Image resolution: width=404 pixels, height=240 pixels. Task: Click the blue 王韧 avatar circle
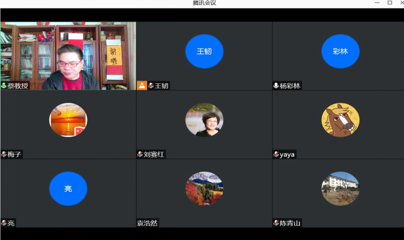(x=204, y=52)
